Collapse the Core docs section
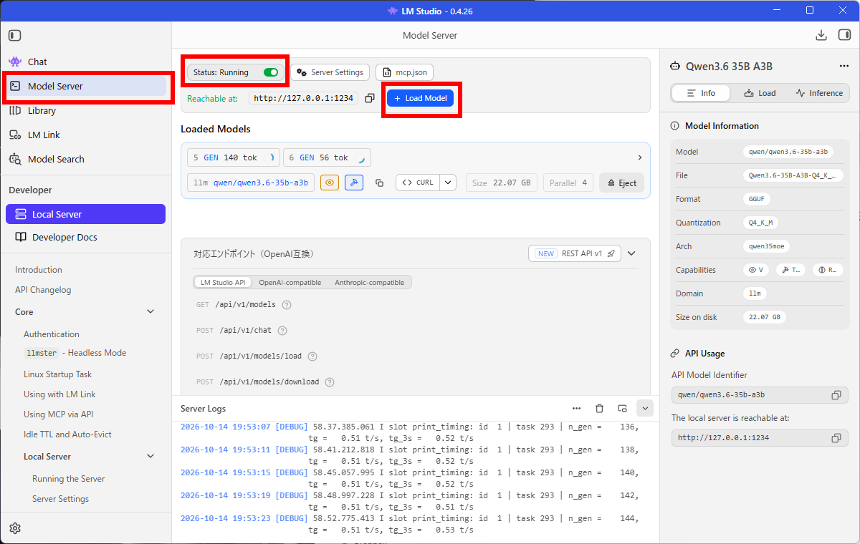Viewport: 860px width, 544px height. 150,312
